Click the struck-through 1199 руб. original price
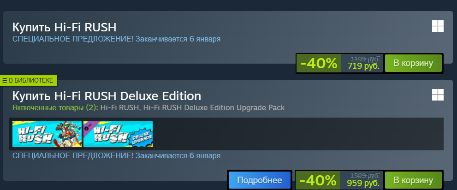The height and width of the screenshot is (190, 457). (365, 58)
